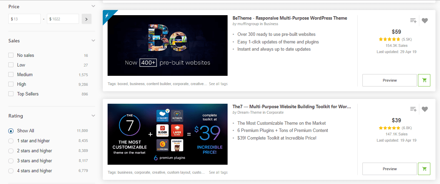Click 154.3K Sales text
This screenshot has height=184, width=440.
tap(397, 45)
